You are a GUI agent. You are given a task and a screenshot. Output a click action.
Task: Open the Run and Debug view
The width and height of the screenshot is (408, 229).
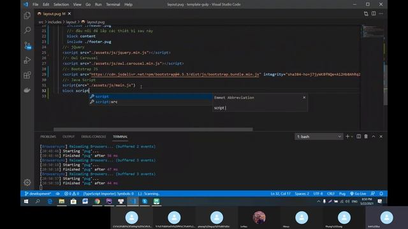pos(27,60)
